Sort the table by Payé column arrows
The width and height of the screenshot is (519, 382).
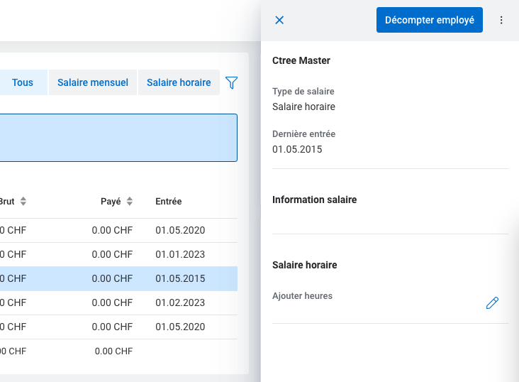[x=129, y=202]
